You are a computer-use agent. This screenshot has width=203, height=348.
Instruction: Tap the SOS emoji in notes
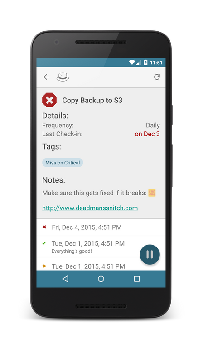click(x=152, y=193)
